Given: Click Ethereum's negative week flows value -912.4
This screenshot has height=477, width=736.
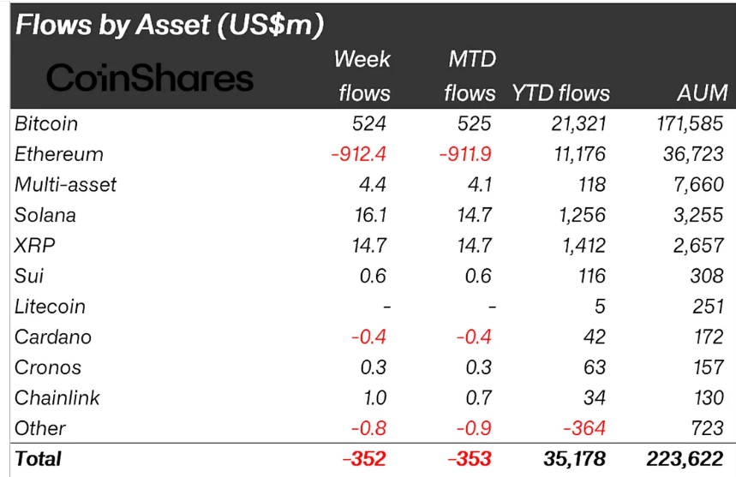Looking at the screenshot, I should 360,154.
